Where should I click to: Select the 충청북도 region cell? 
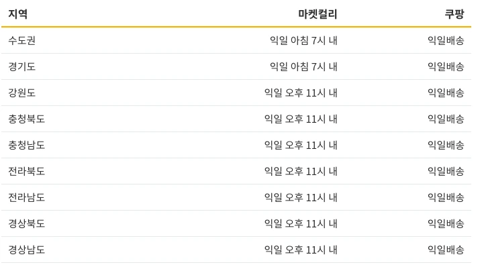click(27, 119)
